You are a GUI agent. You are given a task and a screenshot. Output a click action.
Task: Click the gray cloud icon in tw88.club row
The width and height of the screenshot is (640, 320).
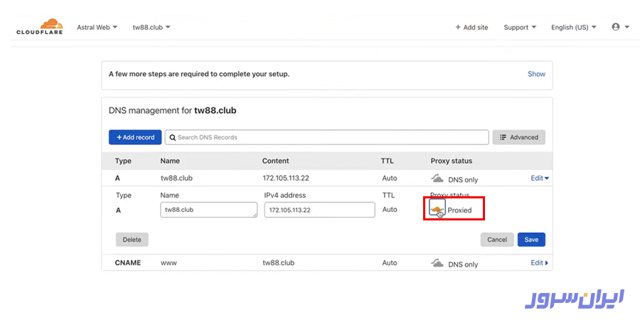click(437, 179)
